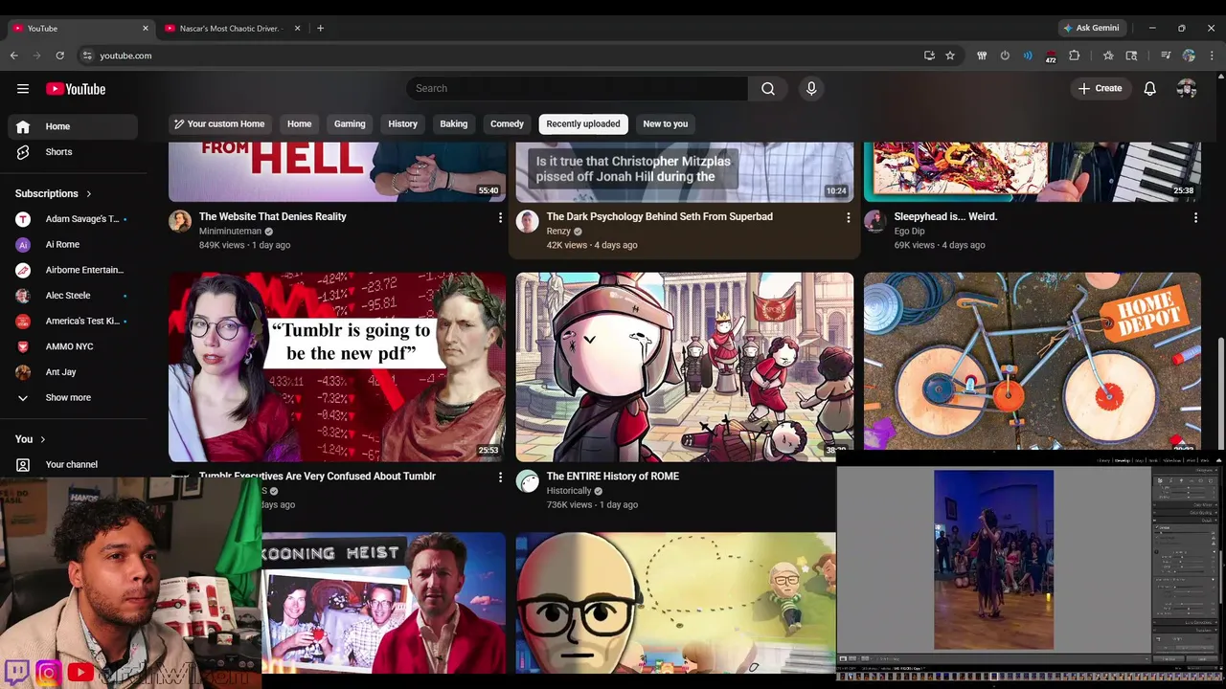Open AMMO NYC subscription

coord(73,346)
